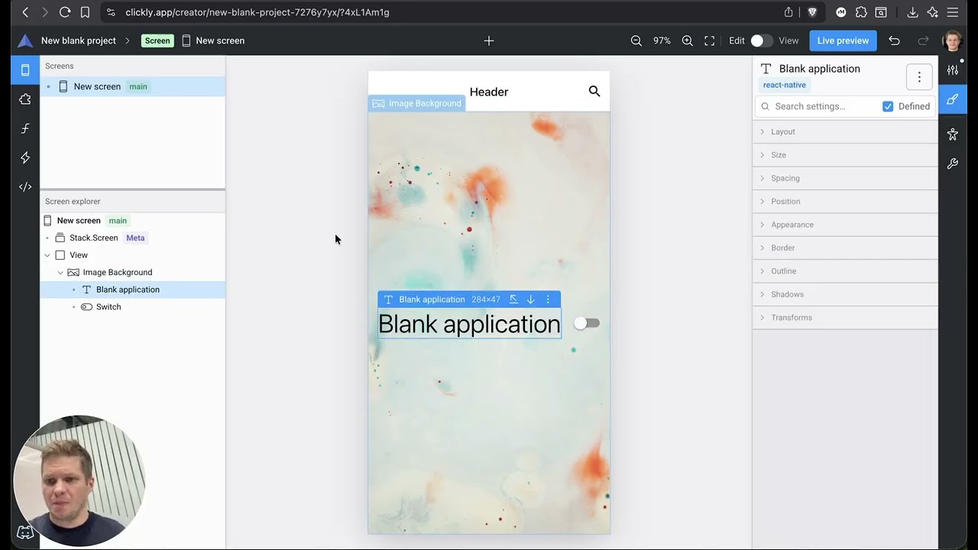
Task: Open the browser hamburger menu
Action: click(x=953, y=12)
